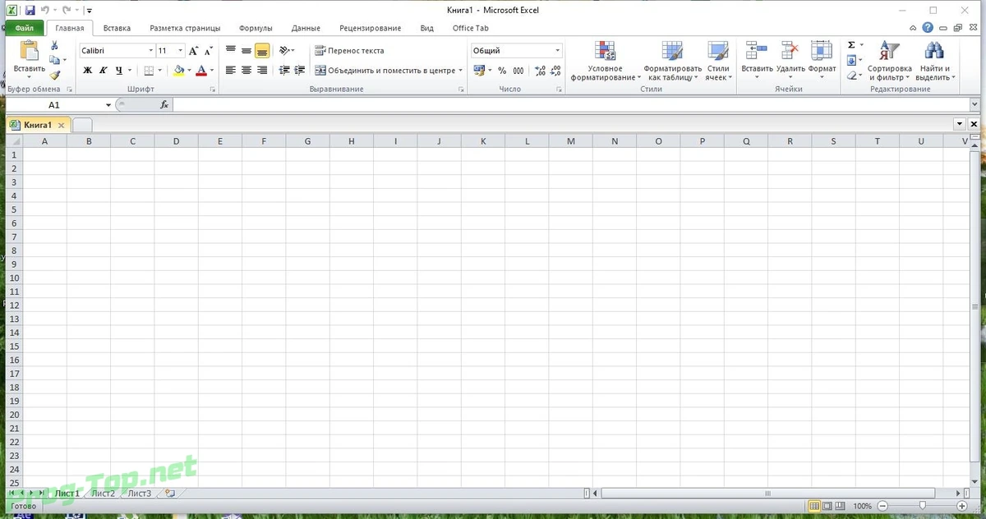Toggle align text right
The height and width of the screenshot is (519, 986).
click(262, 71)
